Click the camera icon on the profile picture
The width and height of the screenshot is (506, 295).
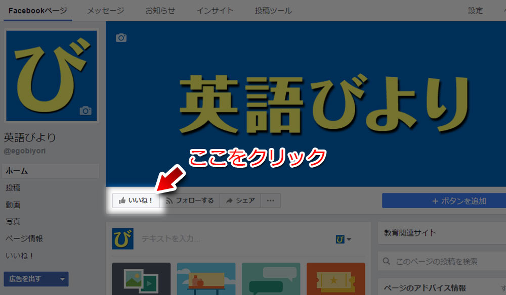click(x=86, y=111)
